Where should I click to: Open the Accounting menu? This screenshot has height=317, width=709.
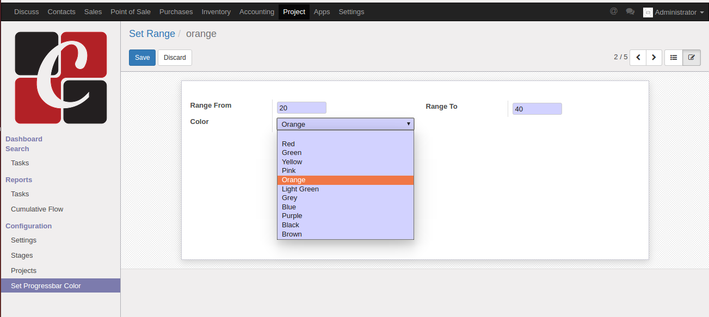[x=257, y=11]
